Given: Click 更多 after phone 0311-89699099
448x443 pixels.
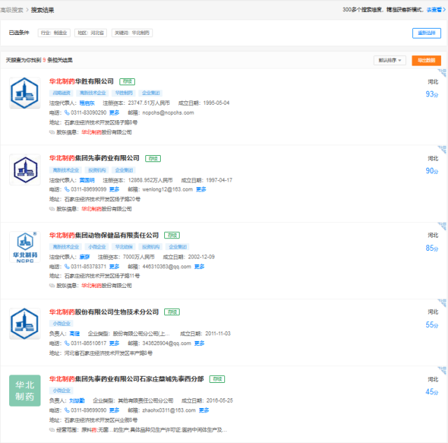Looking at the screenshot, I should [115, 189].
